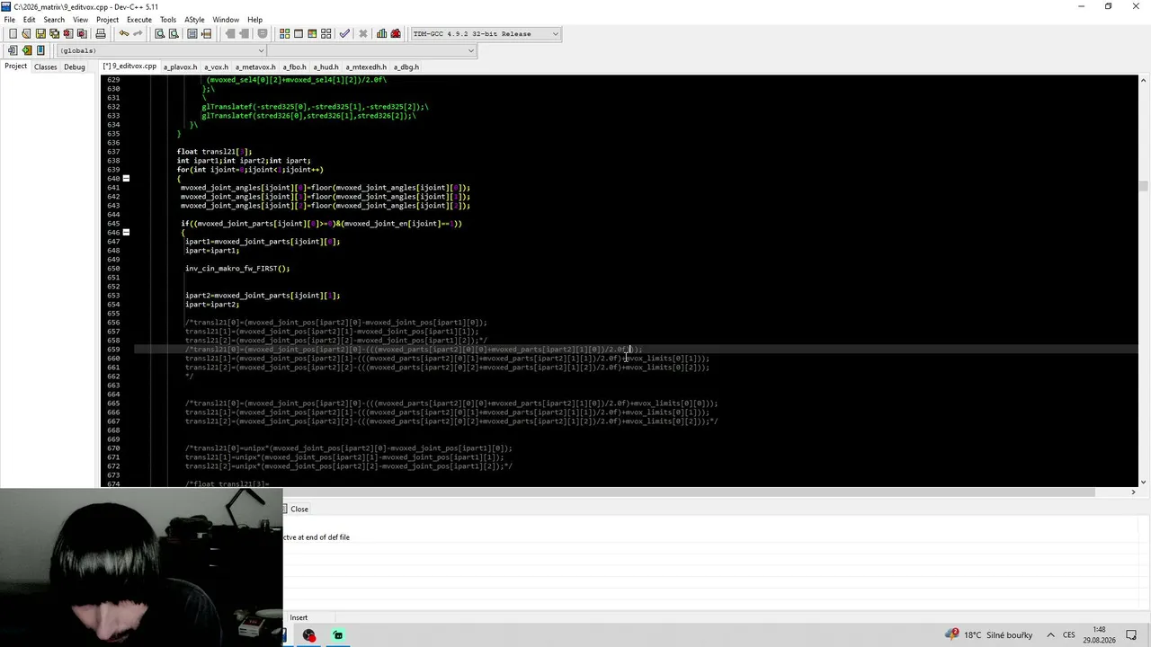
Task: Undo the last edit via toolbar
Action: pyautogui.click(x=124, y=33)
